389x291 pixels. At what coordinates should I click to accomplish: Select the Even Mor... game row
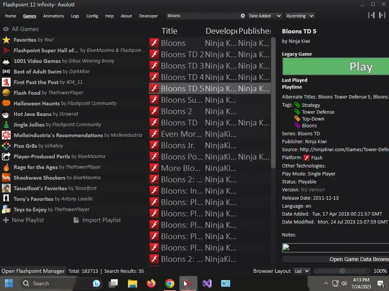[x=210, y=134]
